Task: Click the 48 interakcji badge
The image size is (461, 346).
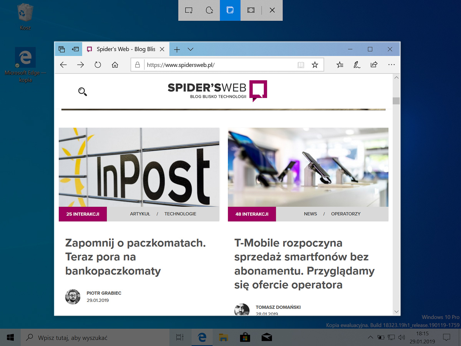Action: click(x=252, y=214)
